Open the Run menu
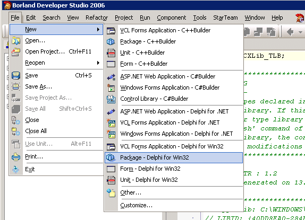The height and width of the screenshot is (220, 305). (x=145, y=17)
